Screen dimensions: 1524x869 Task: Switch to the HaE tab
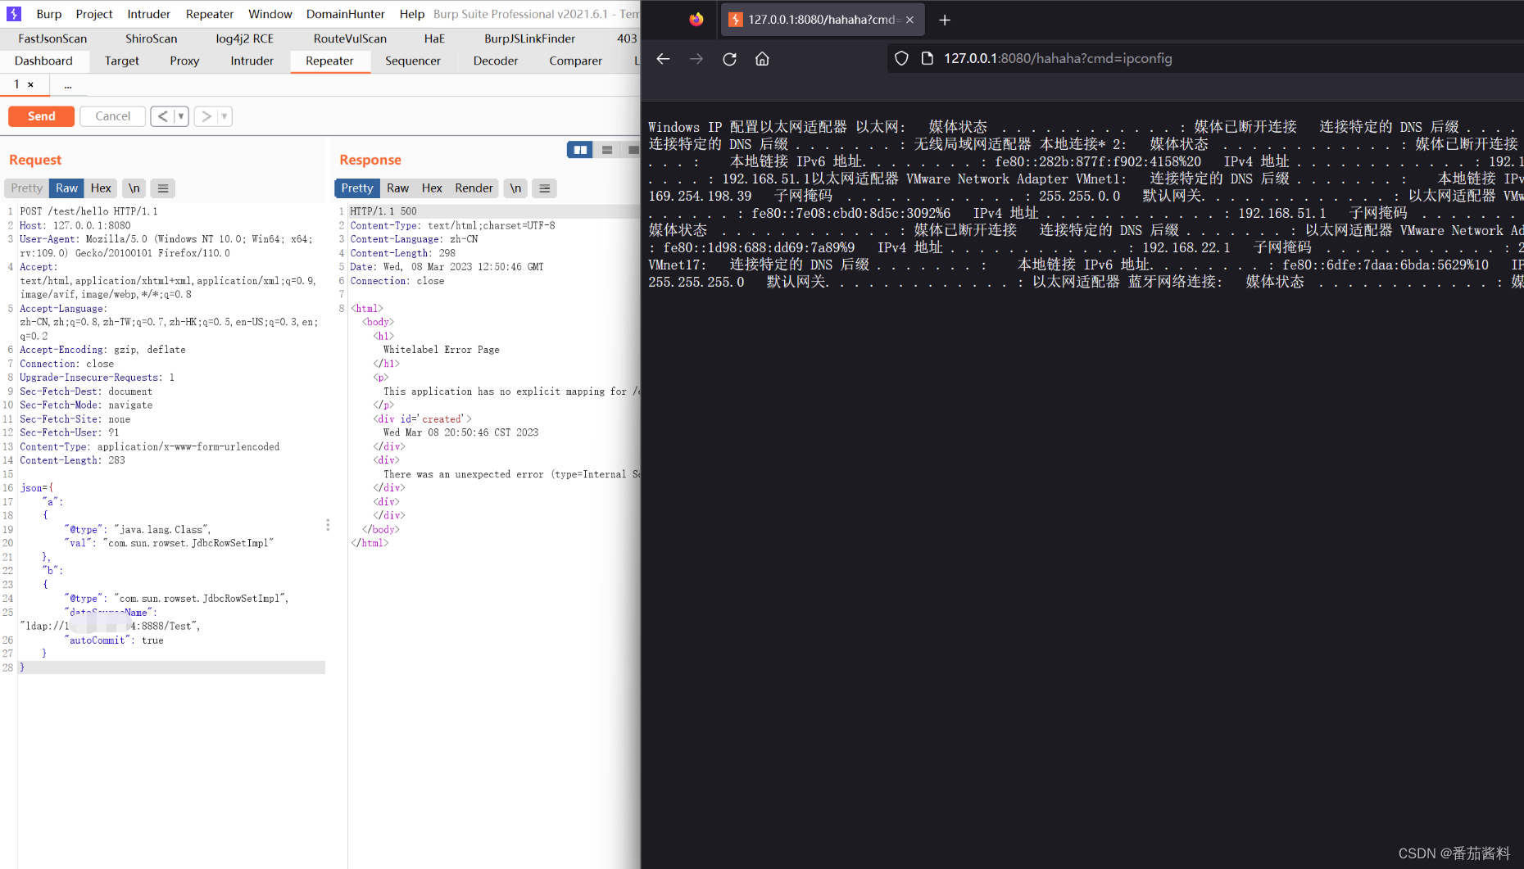pyautogui.click(x=434, y=38)
